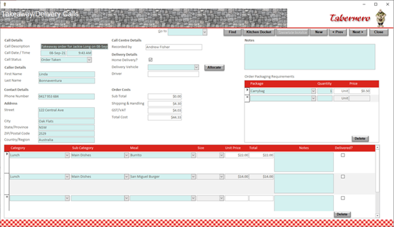Click the Country/Region field Australia
394x227 pixels.
[x=67, y=140]
